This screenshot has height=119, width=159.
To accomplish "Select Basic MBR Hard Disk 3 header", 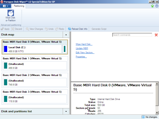I will (32, 92).
